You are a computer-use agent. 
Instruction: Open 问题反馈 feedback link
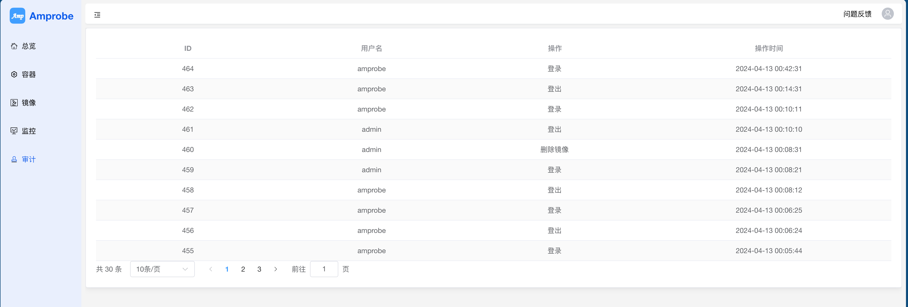pos(857,14)
